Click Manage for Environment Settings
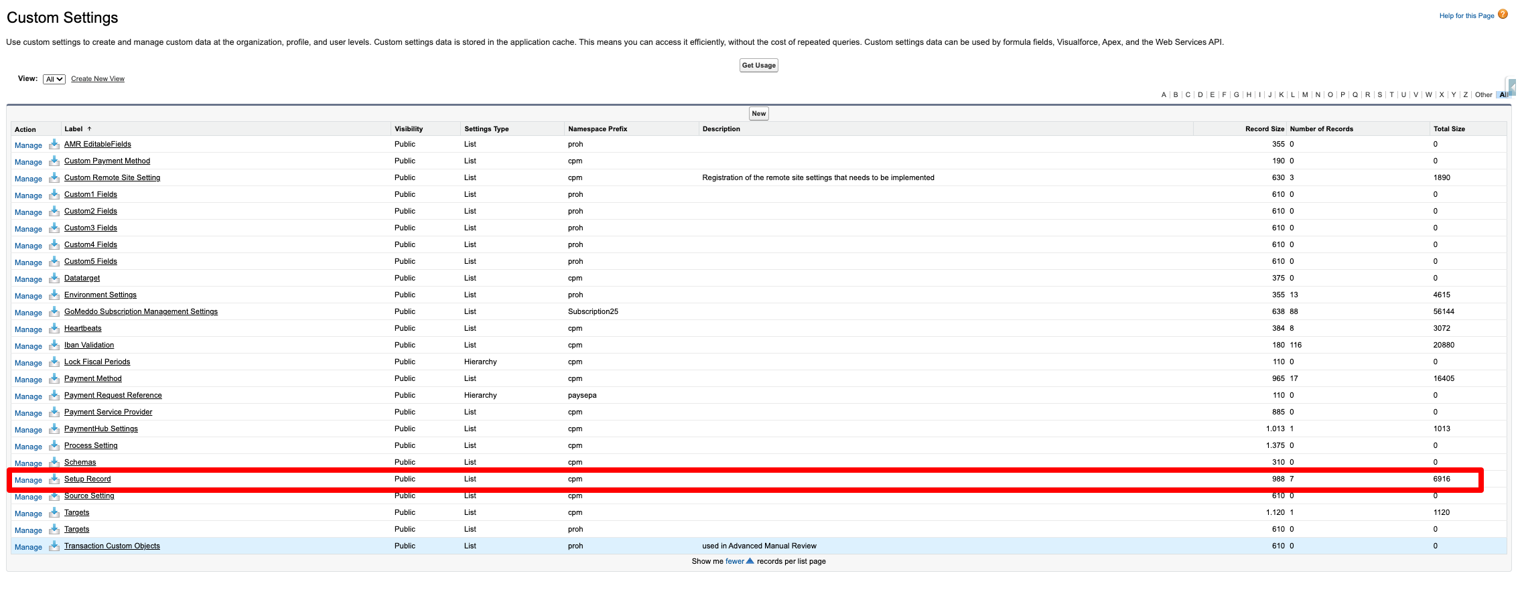The image size is (1520, 608). [x=28, y=296]
